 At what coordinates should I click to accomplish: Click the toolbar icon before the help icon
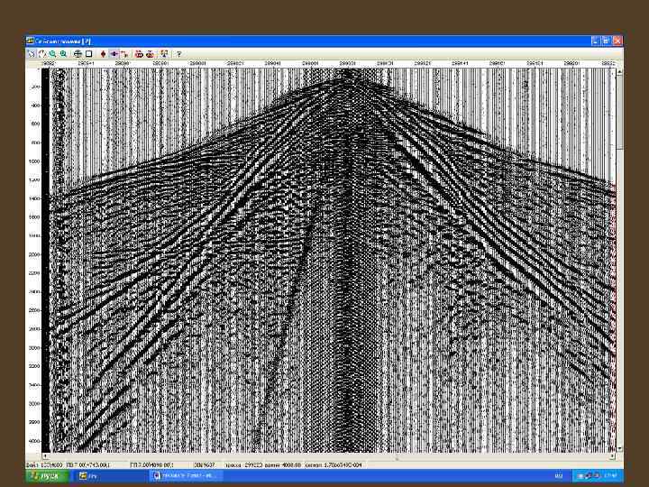tap(164, 54)
